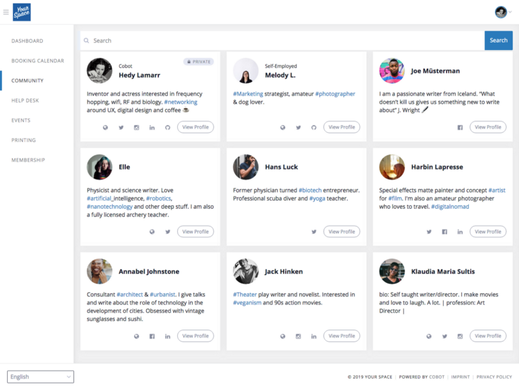Image resolution: width=519 pixels, height=390 pixels.
Task: Open Help Desk in sidebar
Action: [25, 101]
